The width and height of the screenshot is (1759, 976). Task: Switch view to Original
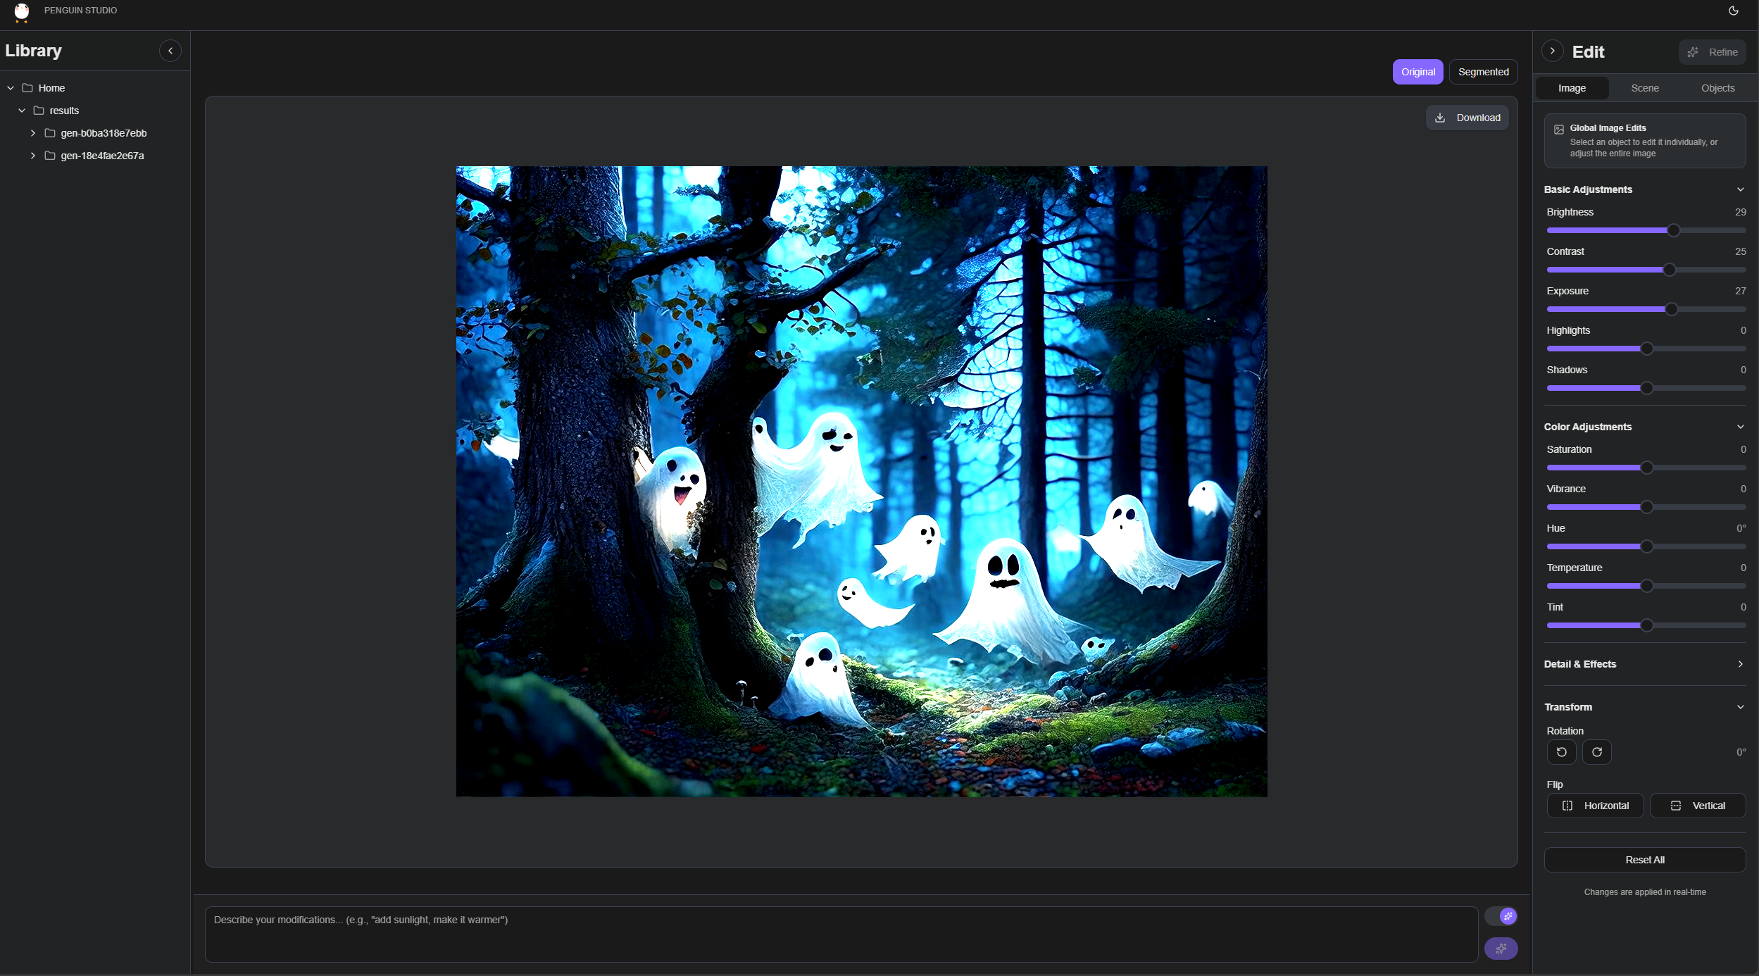tap(1417, 72)
